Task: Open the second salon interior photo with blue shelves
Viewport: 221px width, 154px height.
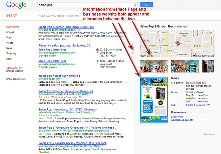Action: [x=185, y=67]
